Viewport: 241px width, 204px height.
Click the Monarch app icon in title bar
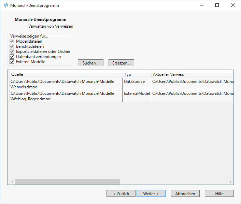(6, 5)
